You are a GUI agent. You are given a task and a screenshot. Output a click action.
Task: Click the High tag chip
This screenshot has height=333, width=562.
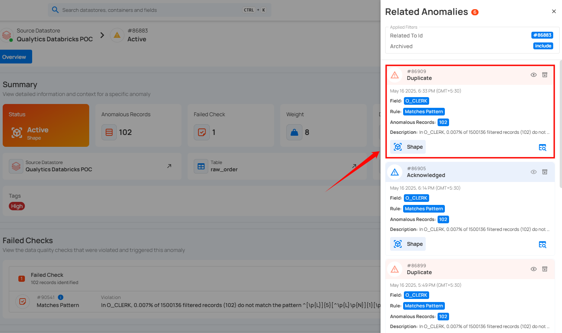(x=17, y=206)
